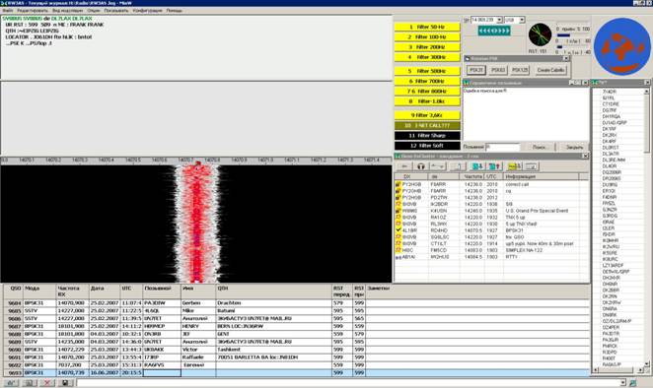Select the PSK31 mode button
Image resolution: width=653 pixels, height=388 pixels.
(x=476, y=70)
